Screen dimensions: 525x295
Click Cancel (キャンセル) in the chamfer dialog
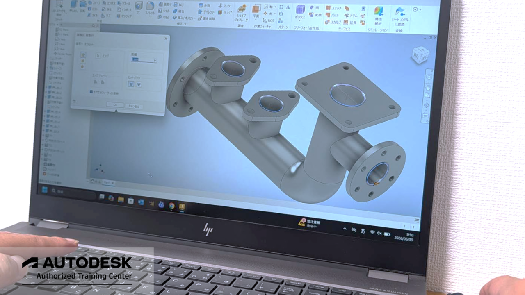pos(134,106)
